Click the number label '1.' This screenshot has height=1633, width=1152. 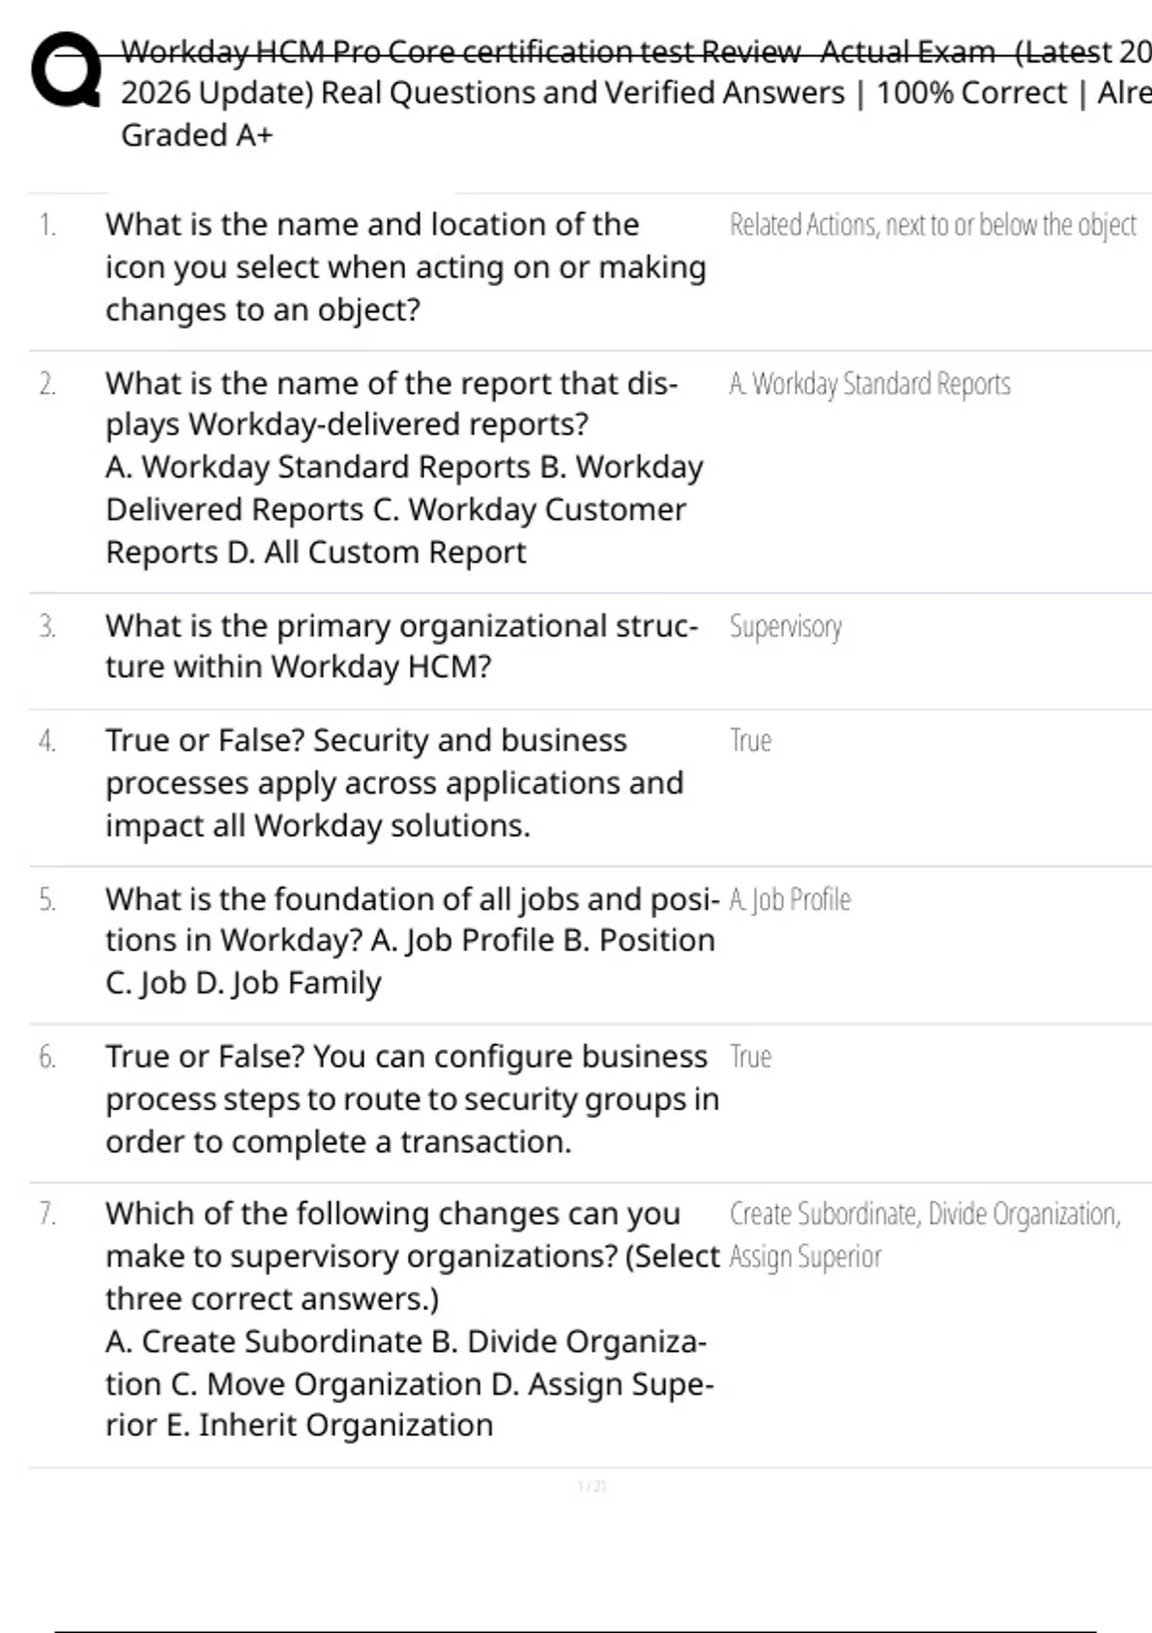point(47,225)
